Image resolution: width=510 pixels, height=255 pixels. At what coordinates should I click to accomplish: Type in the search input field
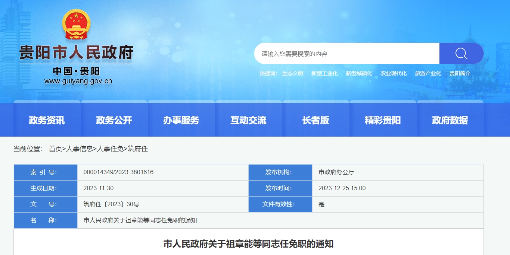[x=346, y=54]
